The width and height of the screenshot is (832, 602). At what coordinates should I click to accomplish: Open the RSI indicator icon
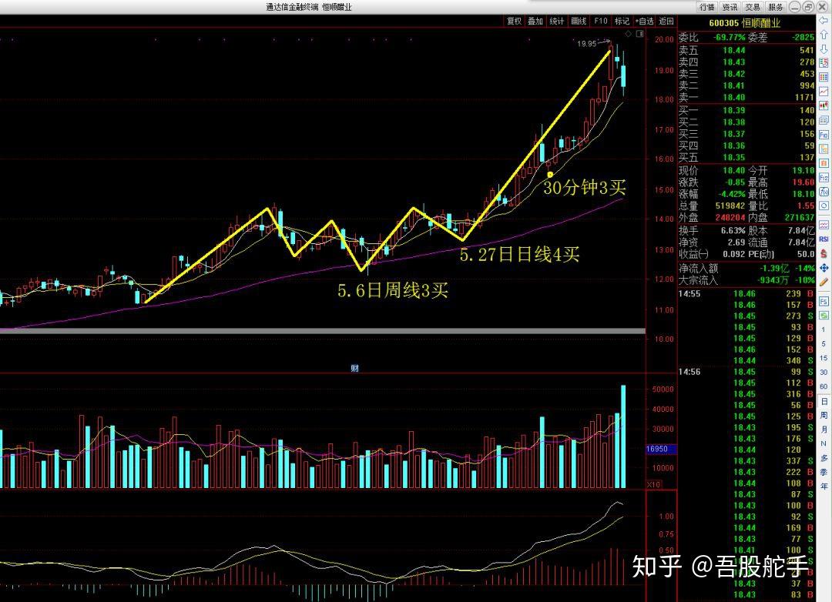[x=824, y=239]
